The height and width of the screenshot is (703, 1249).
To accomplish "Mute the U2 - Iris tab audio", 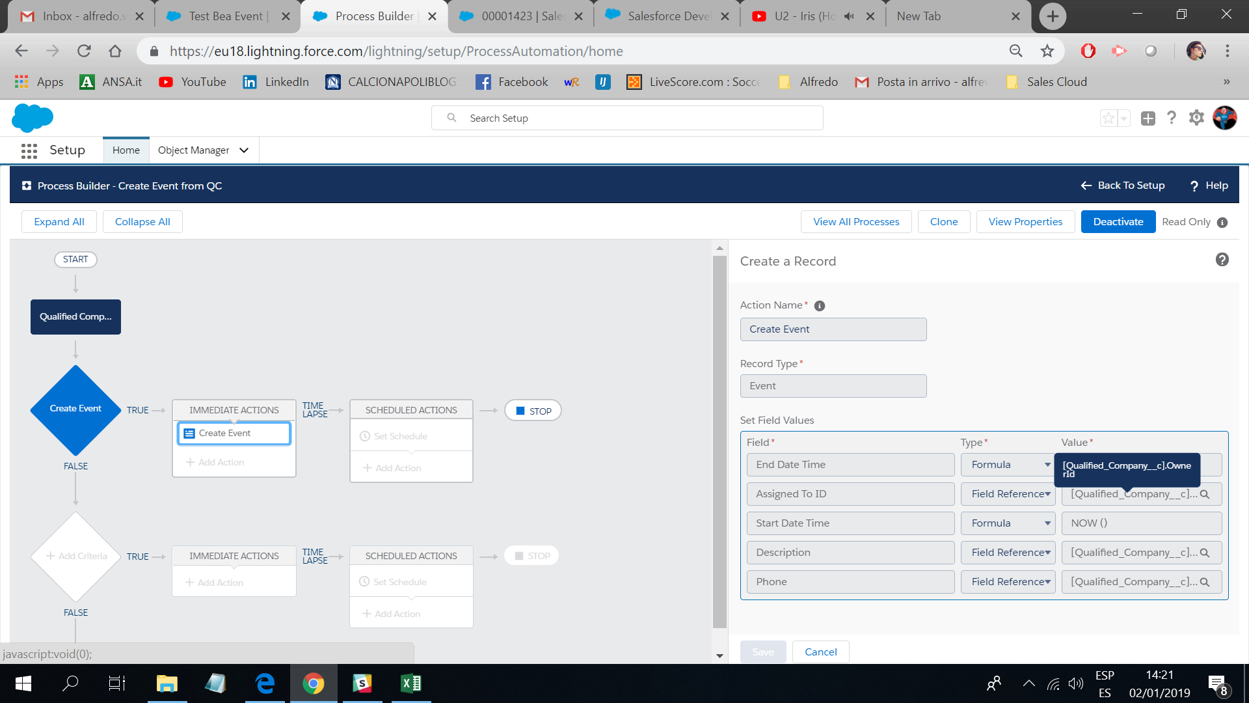I will click(849, 16).
